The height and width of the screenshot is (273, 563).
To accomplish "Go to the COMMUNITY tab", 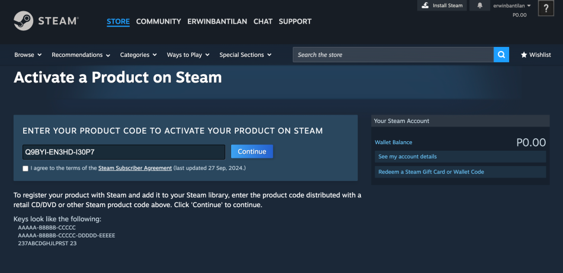I will (x=158, y=21).
